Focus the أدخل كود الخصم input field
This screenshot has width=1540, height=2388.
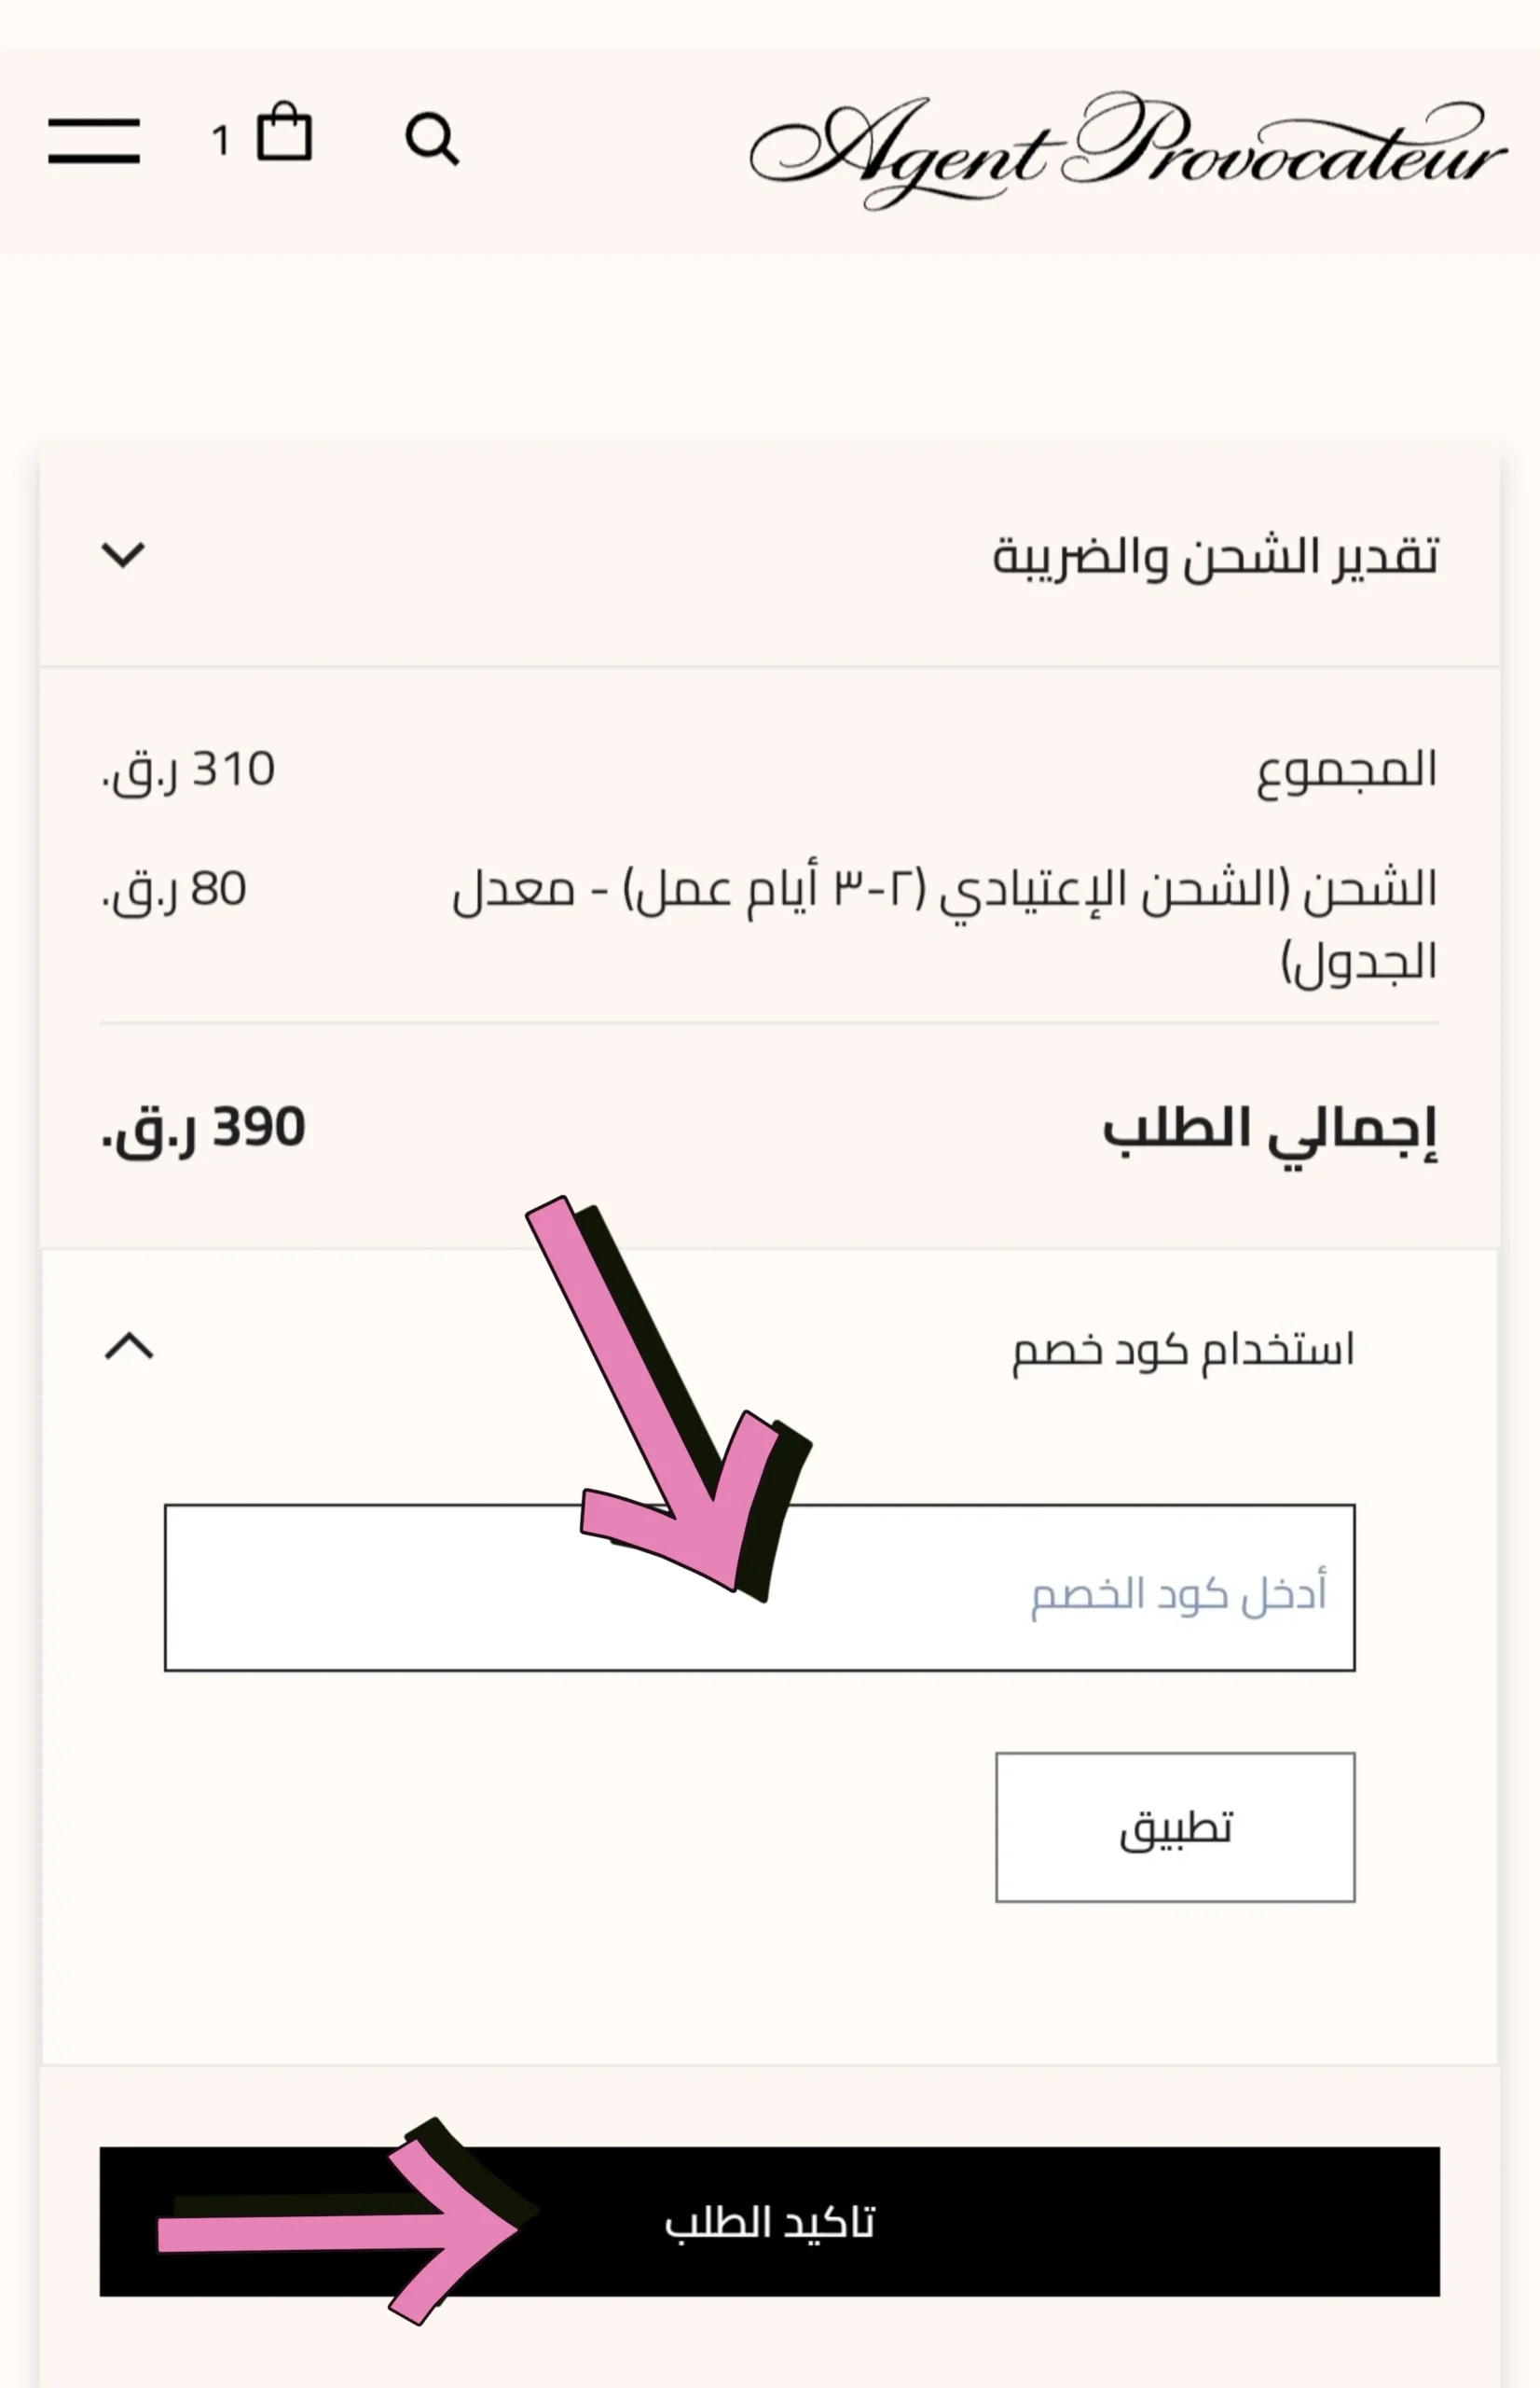coord(760,1588)
